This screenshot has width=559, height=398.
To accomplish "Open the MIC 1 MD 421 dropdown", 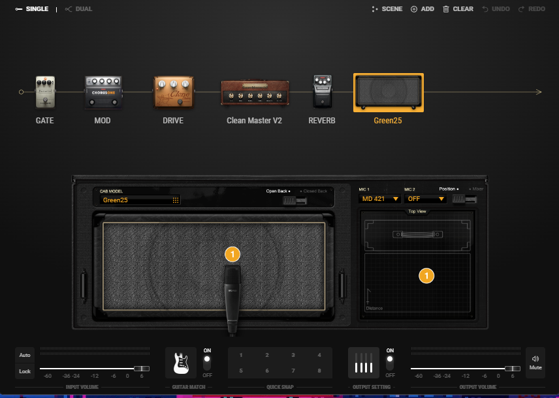I will [x=379, y=199].
